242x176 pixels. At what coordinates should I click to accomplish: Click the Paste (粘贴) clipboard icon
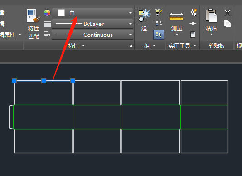pos(211,15)
